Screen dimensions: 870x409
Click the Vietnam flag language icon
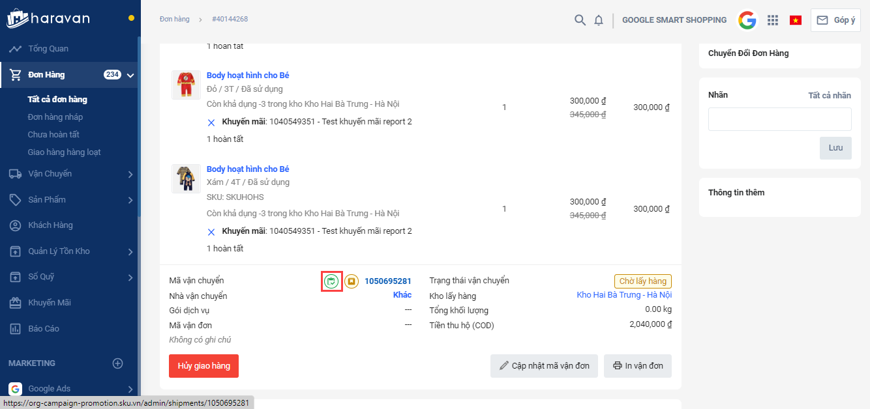796,20
